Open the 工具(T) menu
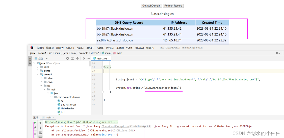Image resolution: width=284 pixels, height=138 pixels. point(120,48)
